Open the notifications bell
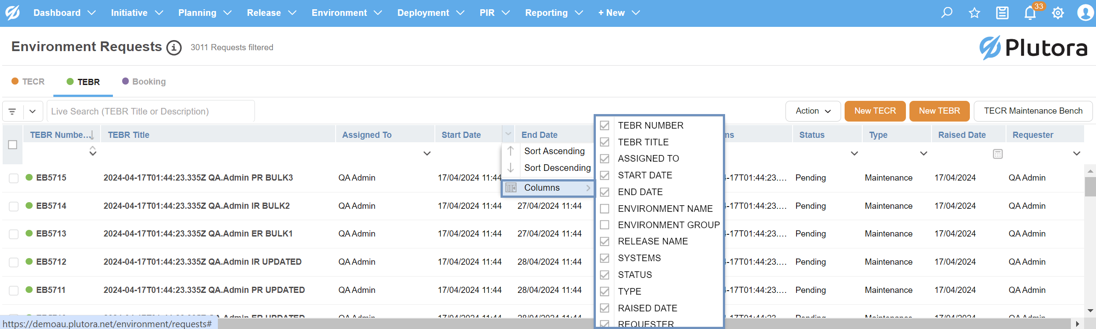Image resolution: width=1096 pixels, height=329 pixels. [x=1030, y=13]
